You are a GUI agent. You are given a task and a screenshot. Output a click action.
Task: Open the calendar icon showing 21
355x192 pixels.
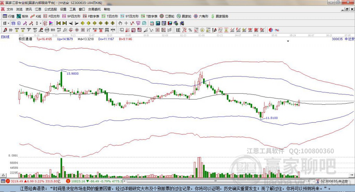152,23
